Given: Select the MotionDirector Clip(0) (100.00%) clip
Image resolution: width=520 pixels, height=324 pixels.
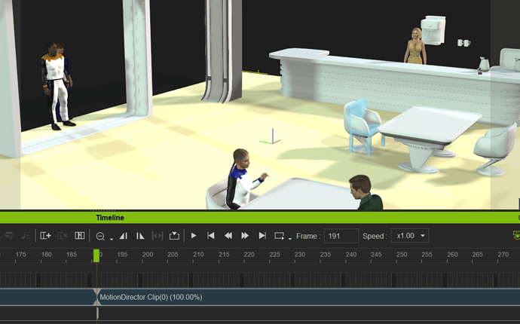Looking at the screenshot, I should click(x=308, y=297).
